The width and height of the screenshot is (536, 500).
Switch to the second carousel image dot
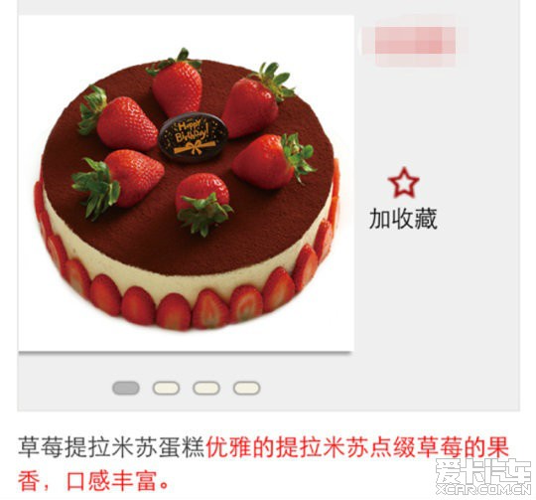166,388
